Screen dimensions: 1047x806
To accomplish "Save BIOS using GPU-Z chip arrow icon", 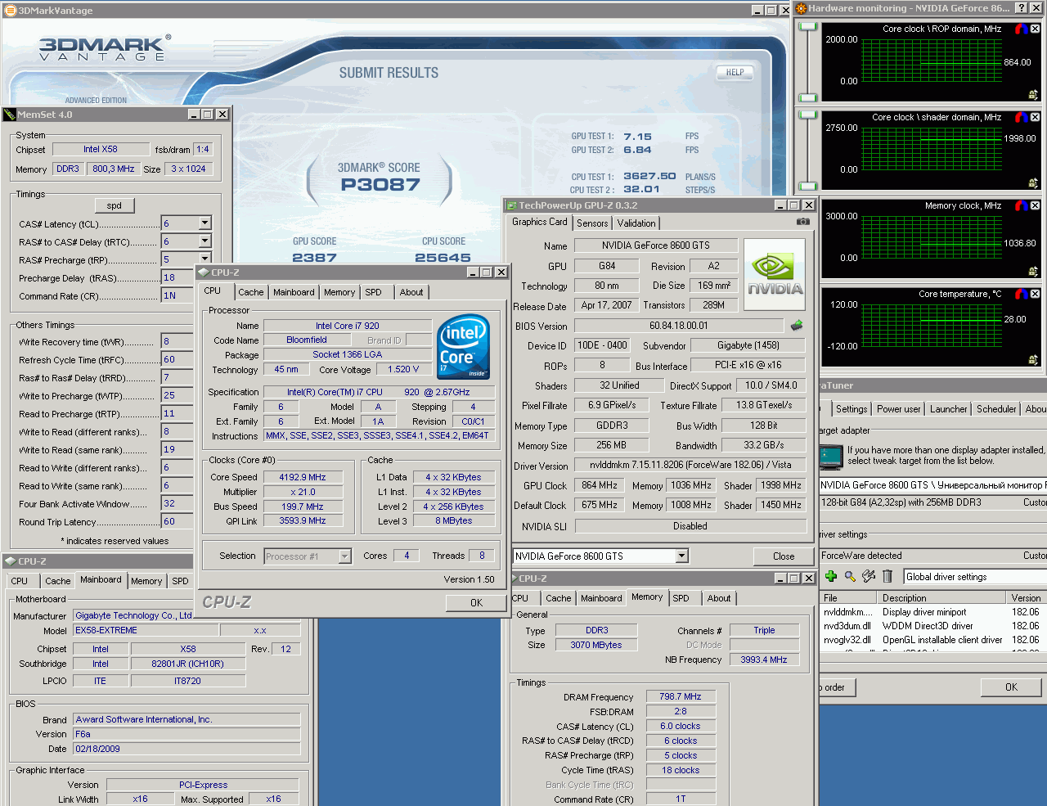I will [797, 326].
